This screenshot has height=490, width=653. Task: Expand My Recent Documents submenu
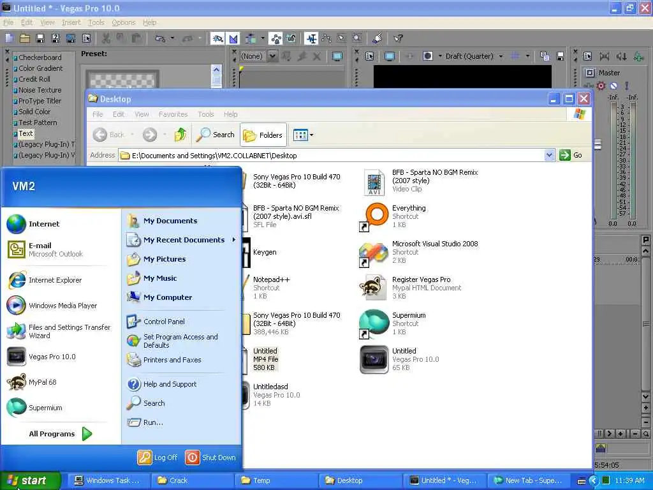pos(182,240)
